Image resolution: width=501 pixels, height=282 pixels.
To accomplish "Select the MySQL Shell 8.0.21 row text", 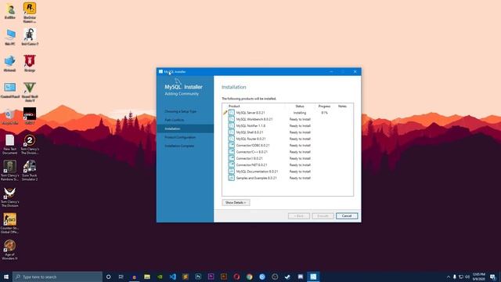I will click(250, 132).
